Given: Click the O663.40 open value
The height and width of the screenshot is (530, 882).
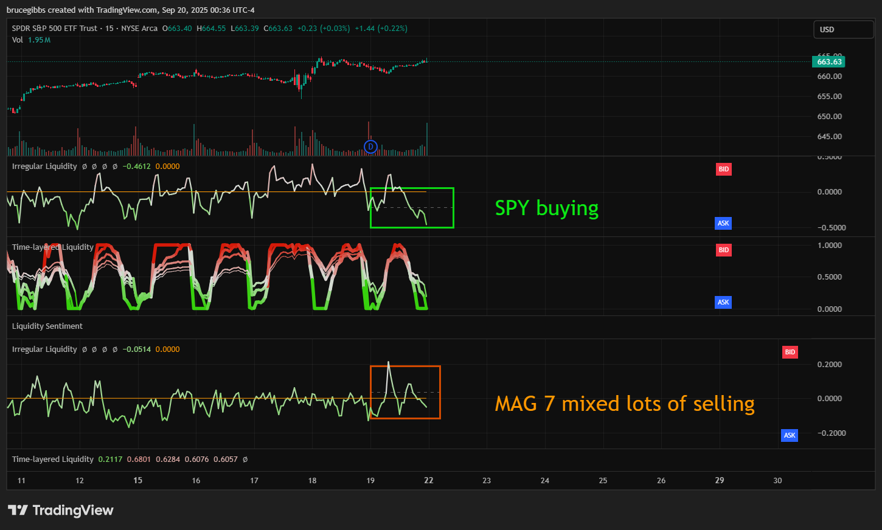Looking at the screenshot, I should [177, 28].
